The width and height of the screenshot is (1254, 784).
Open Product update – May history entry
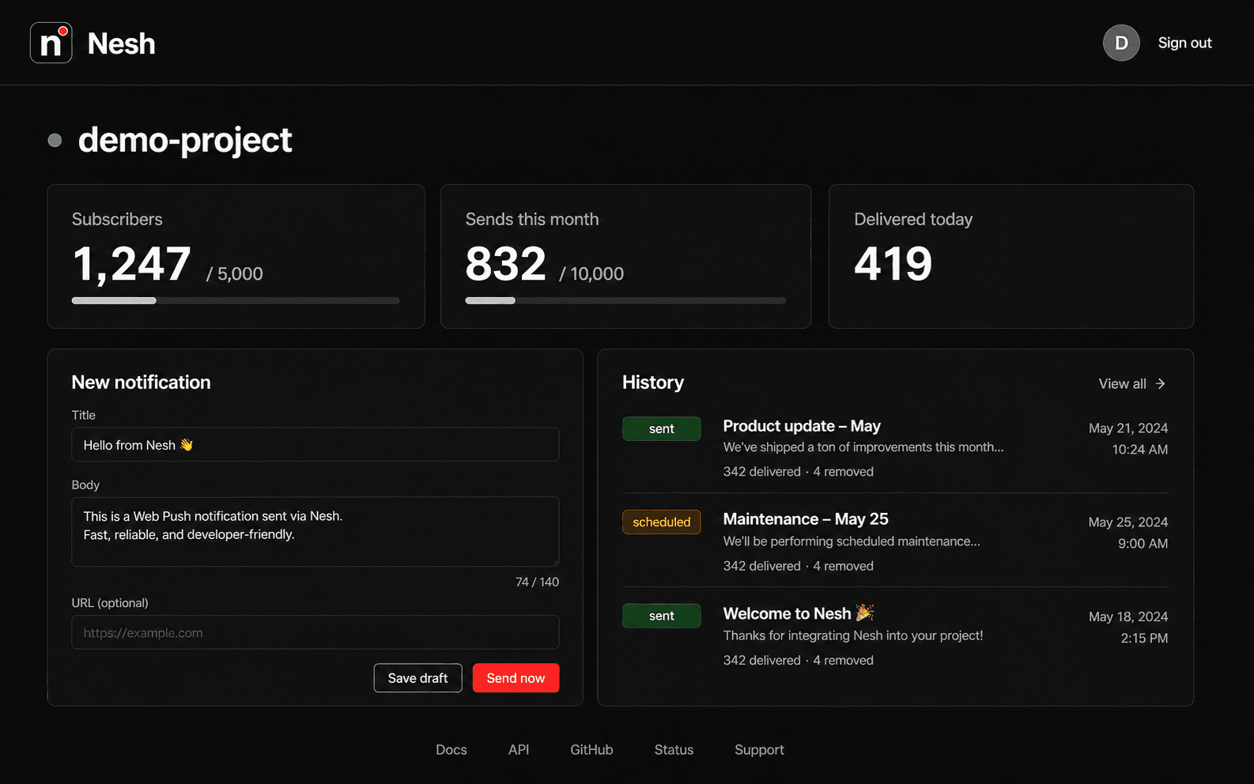tap(895, 447)
